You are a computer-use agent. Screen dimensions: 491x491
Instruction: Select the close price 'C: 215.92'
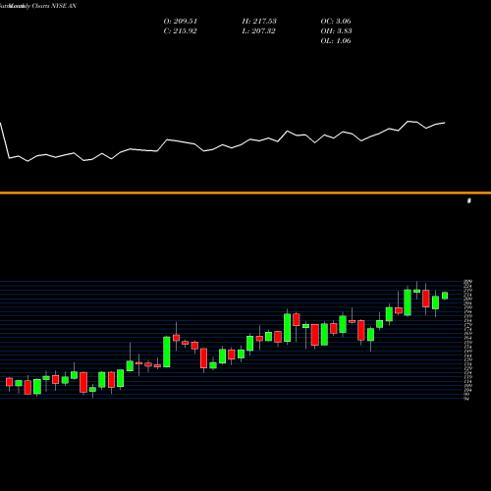tap(180, 31)
